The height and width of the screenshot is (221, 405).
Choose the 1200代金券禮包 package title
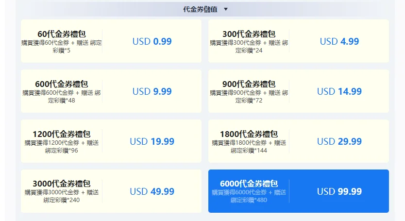tap(62, 134)
